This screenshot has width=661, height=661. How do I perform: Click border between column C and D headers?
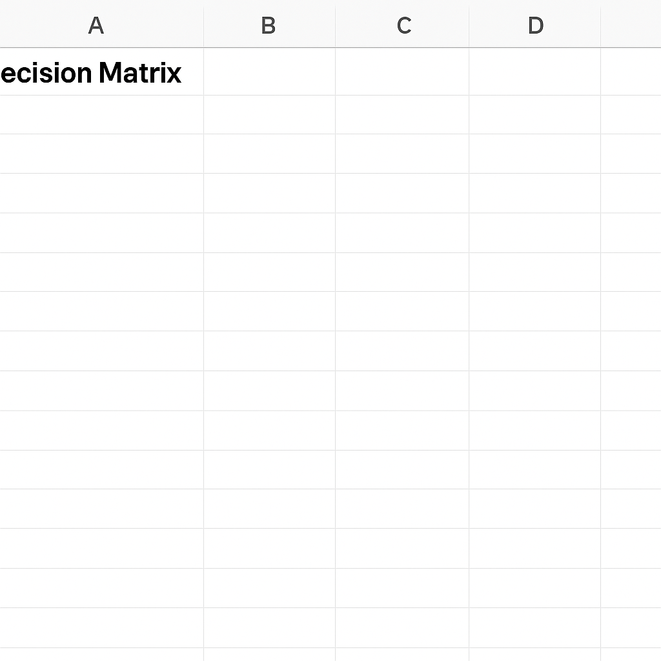469,26
